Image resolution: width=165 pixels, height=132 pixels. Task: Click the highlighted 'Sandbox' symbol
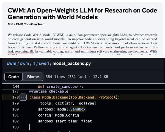click(78, 109)
